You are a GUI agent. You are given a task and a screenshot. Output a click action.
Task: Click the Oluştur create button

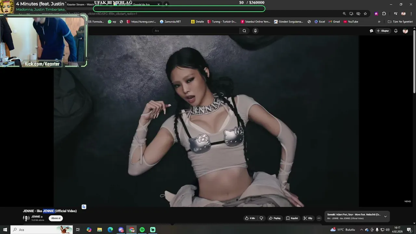383,31
